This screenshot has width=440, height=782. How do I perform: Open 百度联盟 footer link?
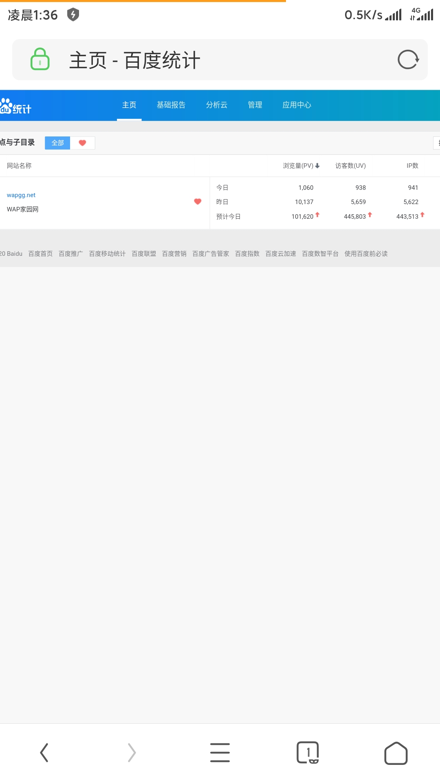point(144,254)
